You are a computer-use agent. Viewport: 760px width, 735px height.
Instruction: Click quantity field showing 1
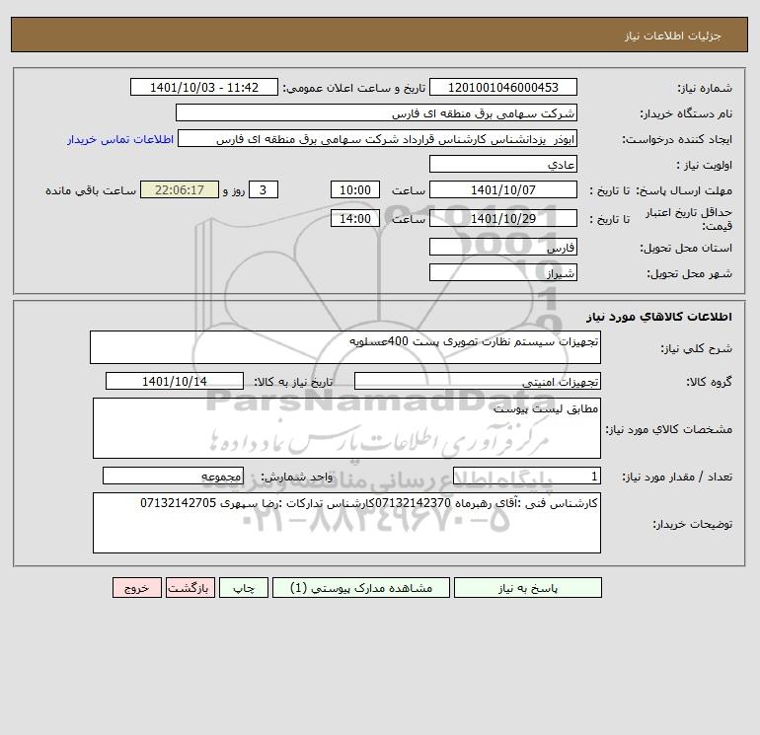[527, 477]
